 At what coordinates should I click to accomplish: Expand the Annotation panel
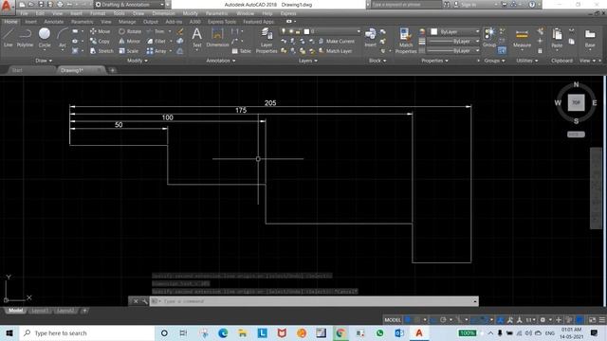point(221,61)
